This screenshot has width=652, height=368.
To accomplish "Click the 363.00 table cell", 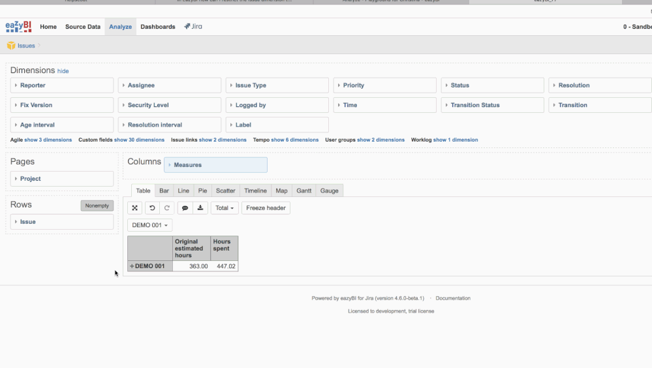I will click(192, 266).
